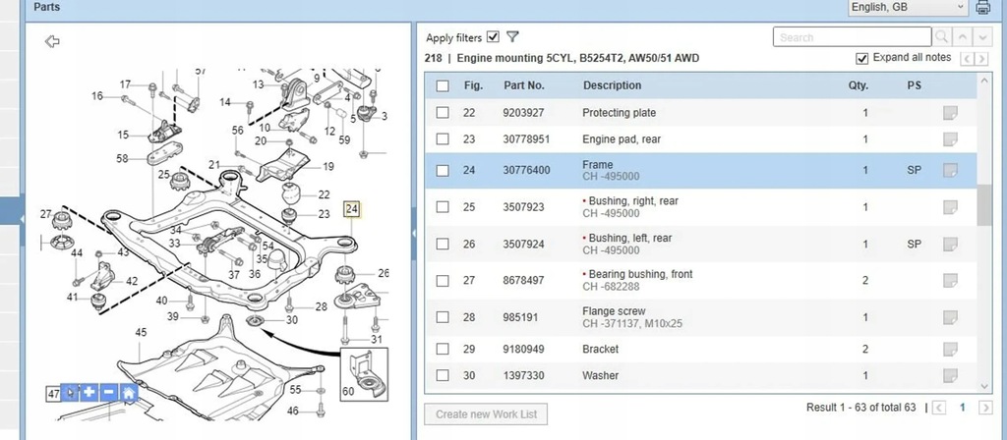Open the English, GB language dropdown

click(x=908, y=7)
